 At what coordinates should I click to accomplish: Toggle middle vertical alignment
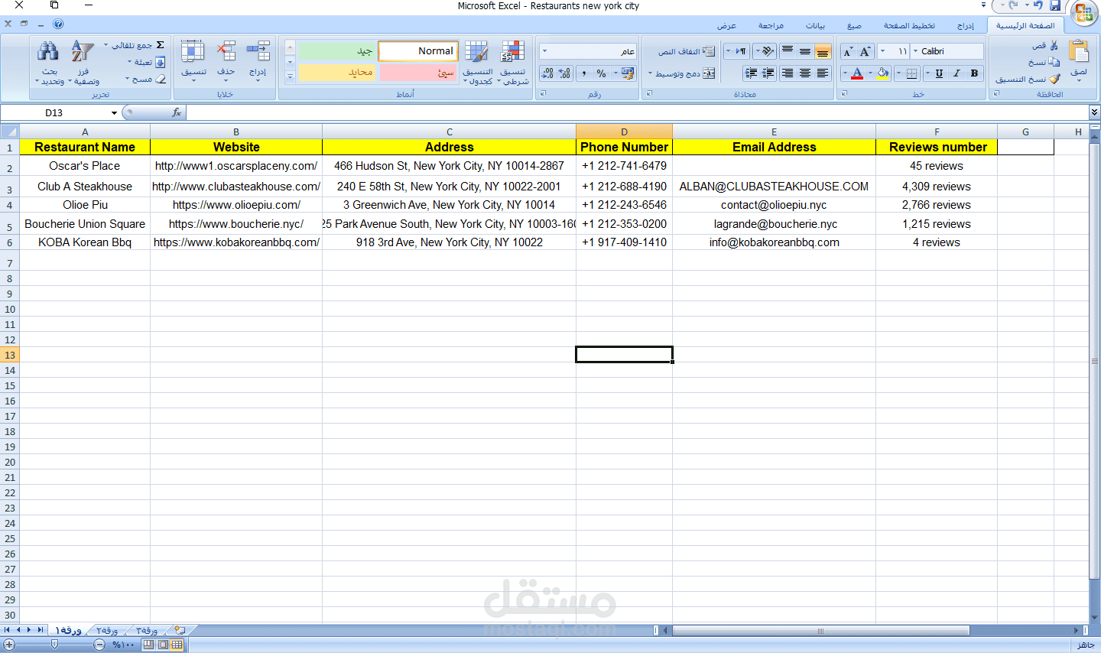coord(805,51)
